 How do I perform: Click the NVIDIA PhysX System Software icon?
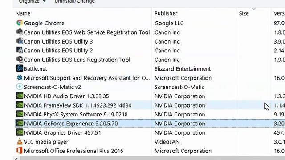(20, 114)
